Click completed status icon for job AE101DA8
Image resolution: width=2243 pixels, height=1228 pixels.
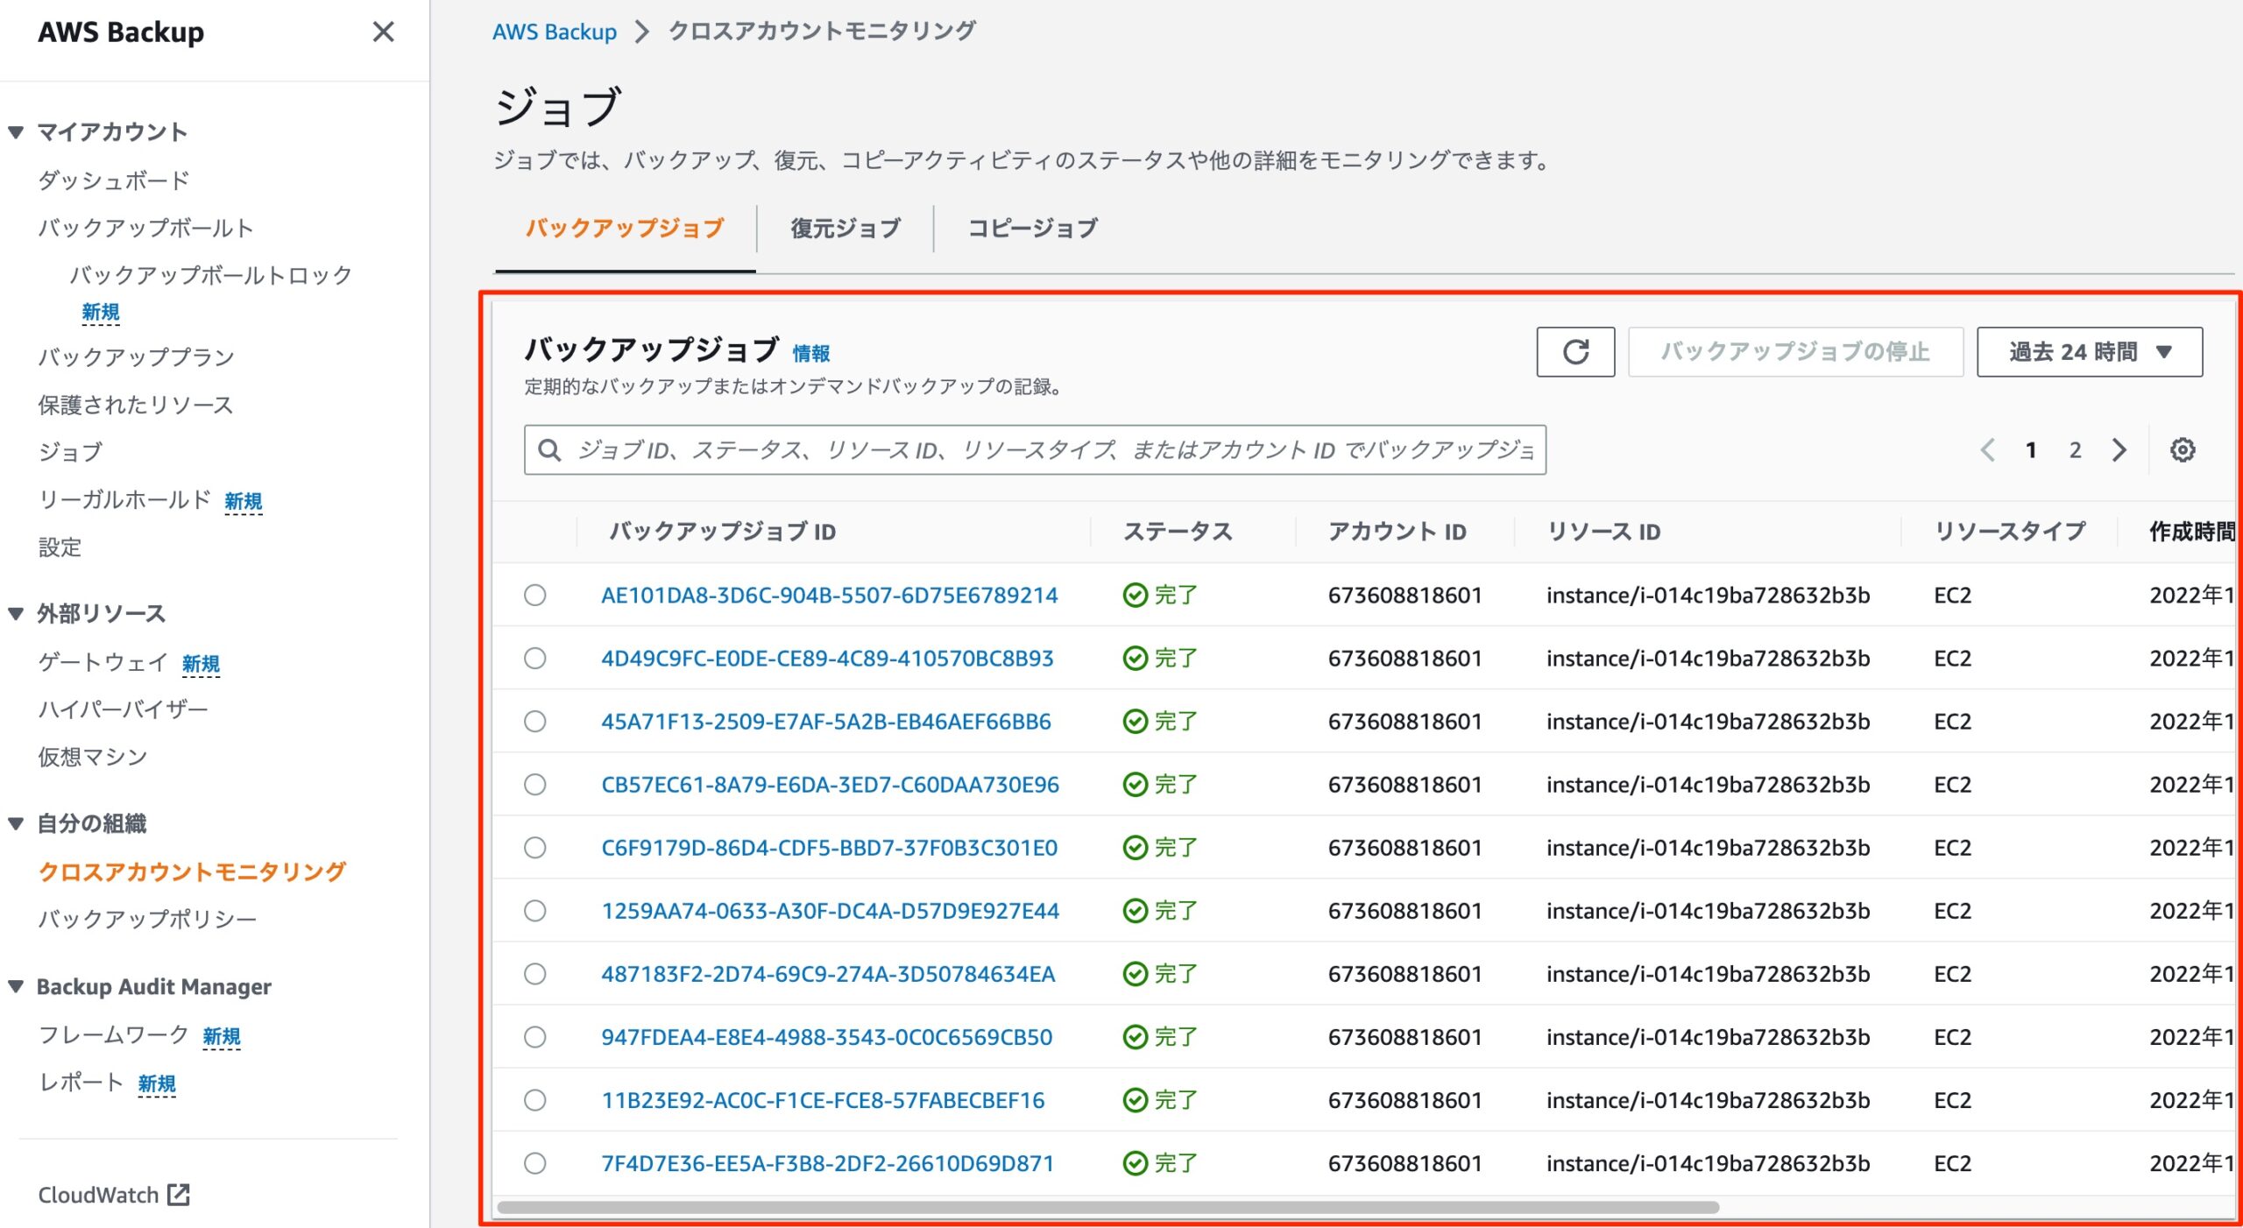1135,596
